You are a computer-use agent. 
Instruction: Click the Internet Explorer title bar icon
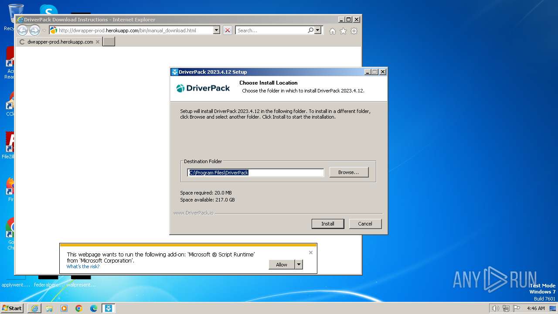20,20
